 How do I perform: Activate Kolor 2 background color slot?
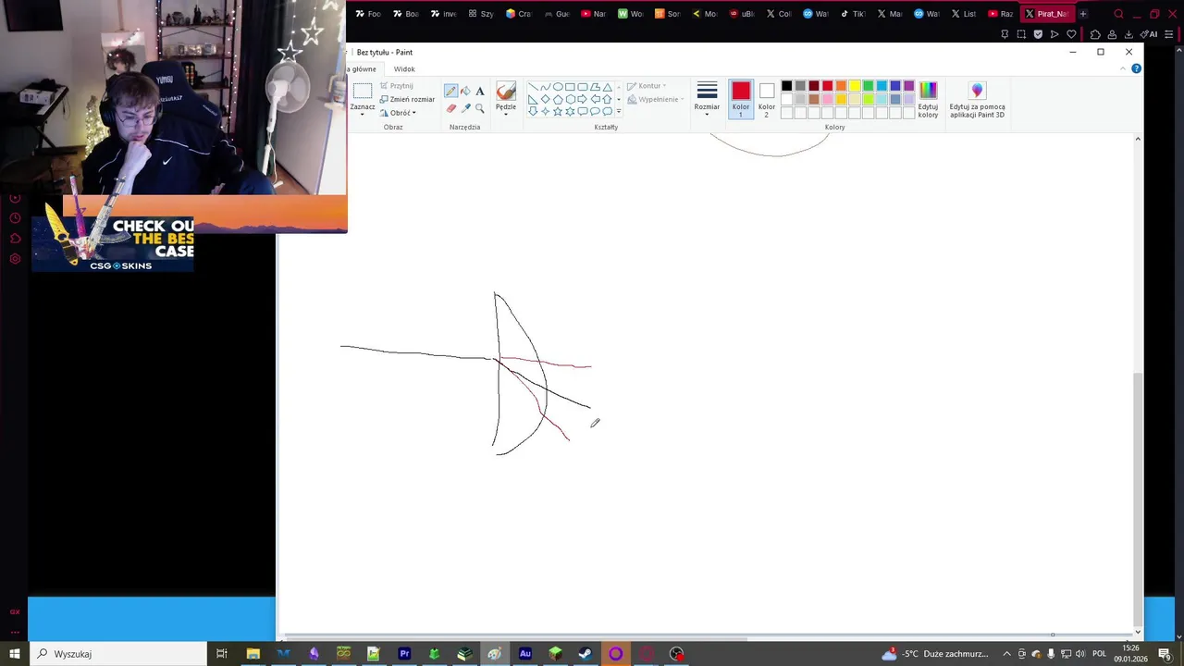point(767,99)
